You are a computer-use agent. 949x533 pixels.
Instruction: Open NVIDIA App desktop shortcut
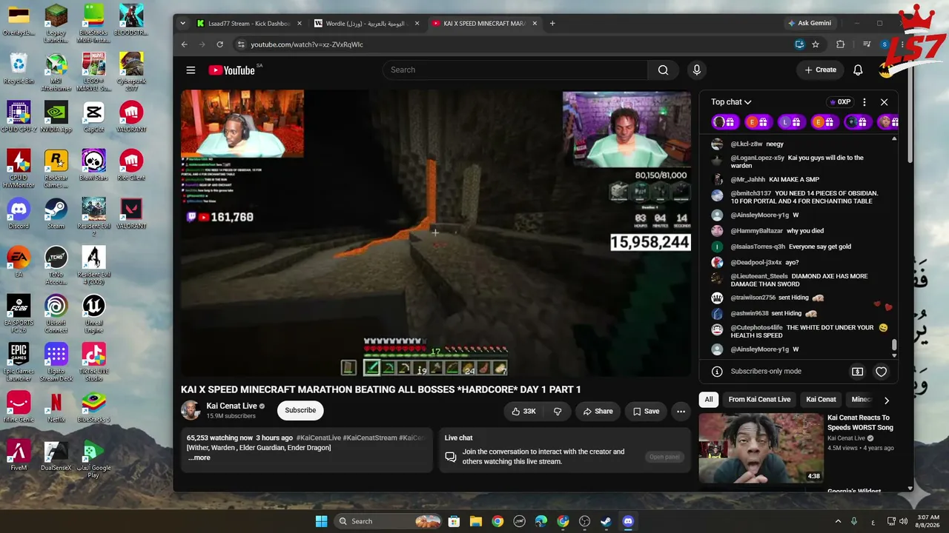(56, 117)
